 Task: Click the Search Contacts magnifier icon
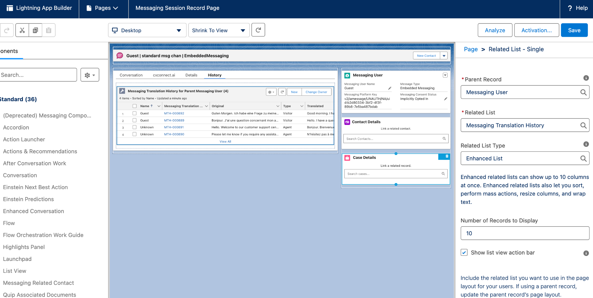click(444, 139)
